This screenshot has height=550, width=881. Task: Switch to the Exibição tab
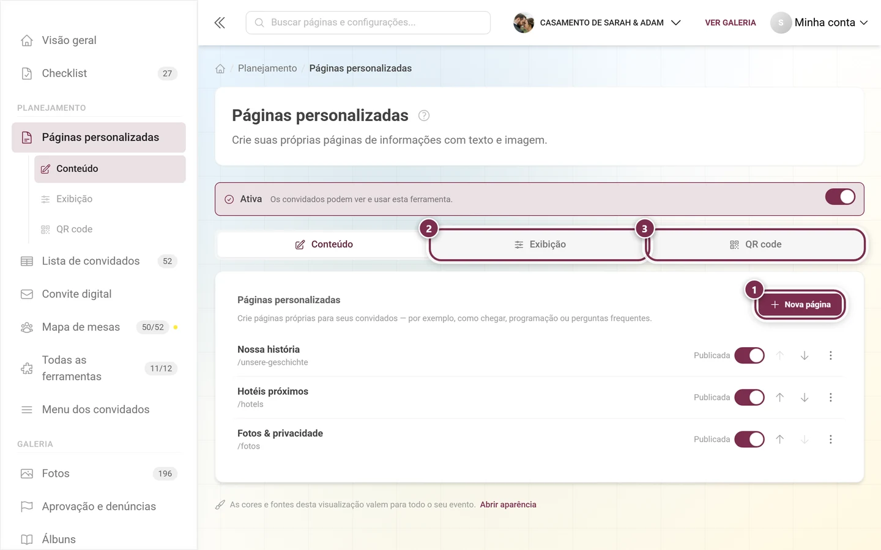pyautogui.click(x=540, y=244)
